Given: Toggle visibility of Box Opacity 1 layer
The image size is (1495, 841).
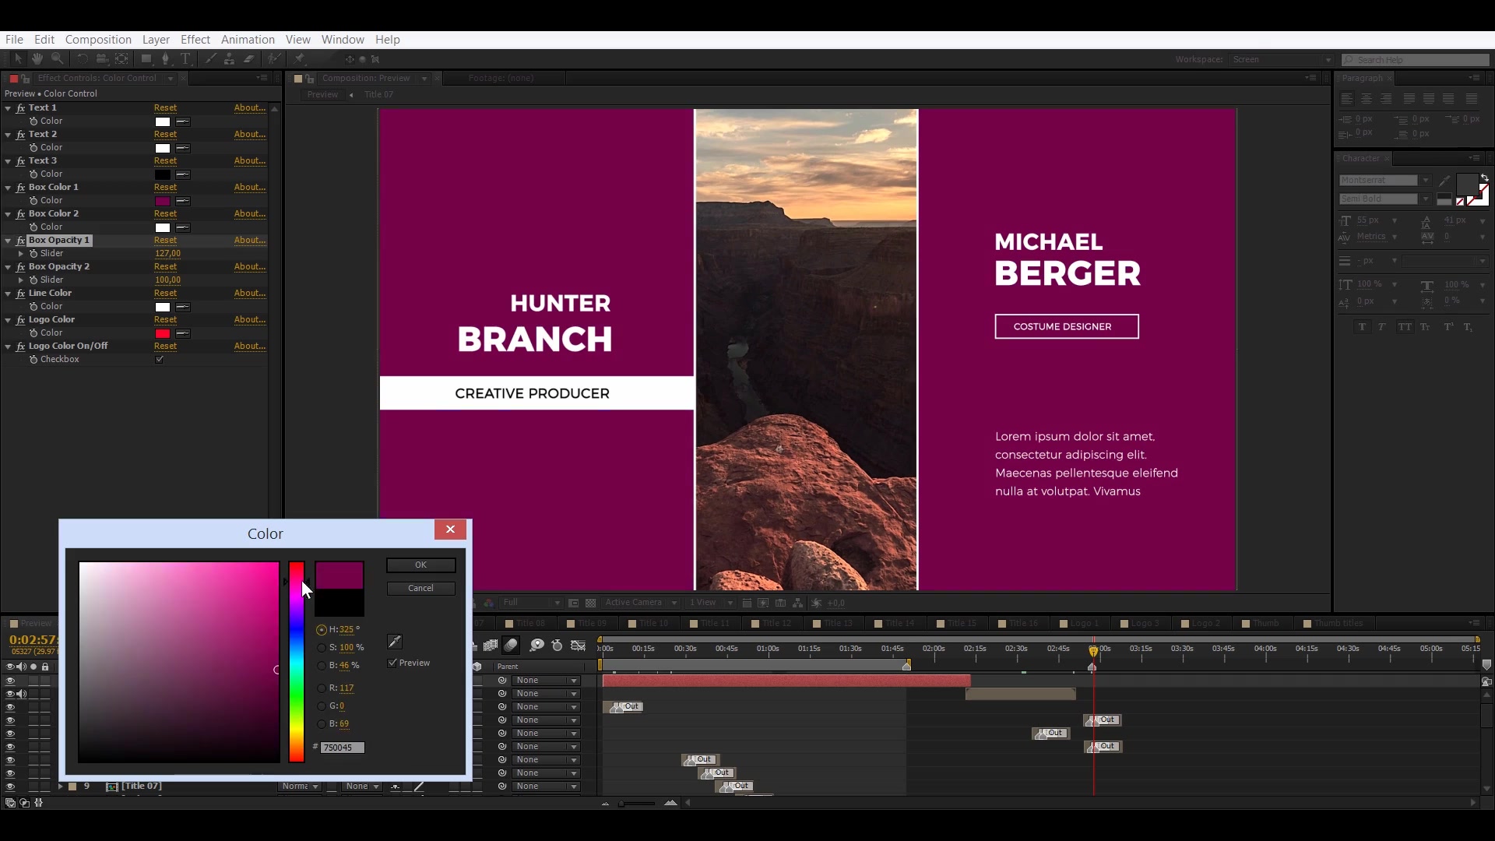Looking at the screenshot, I should 23,239.
